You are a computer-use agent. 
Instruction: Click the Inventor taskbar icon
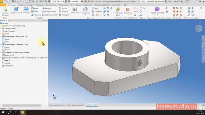(x=23, y=112)
